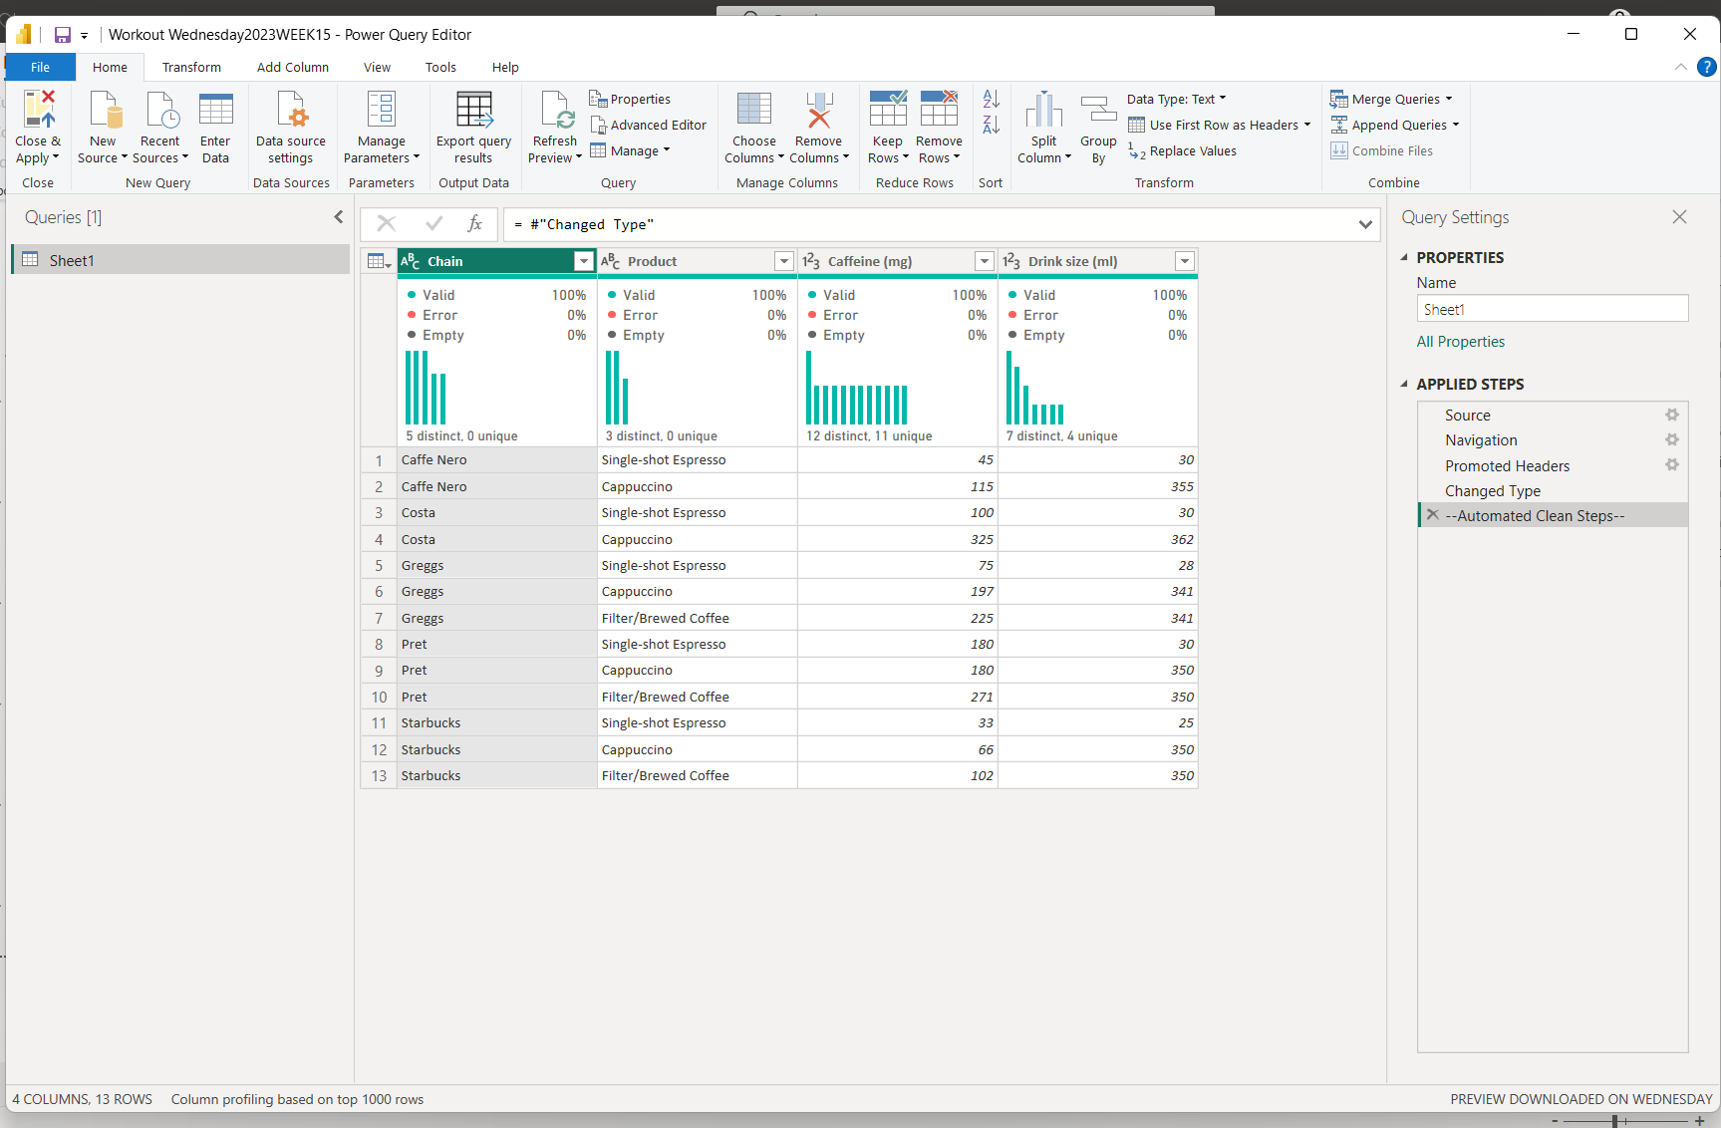Image resolution: width=1721 pixels, height=1128 pixels.
Task: Sort ascending using the A-Z icon
Action: 991,99
